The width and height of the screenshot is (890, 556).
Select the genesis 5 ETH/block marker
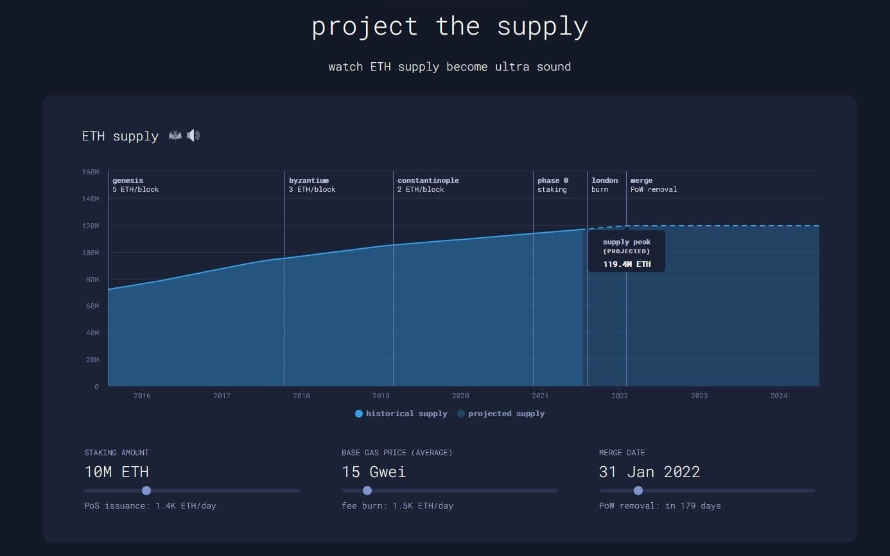point(135,185)
